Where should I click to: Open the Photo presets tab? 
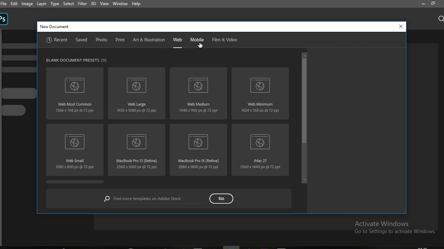pyautogui.click(x=101, y=40)
